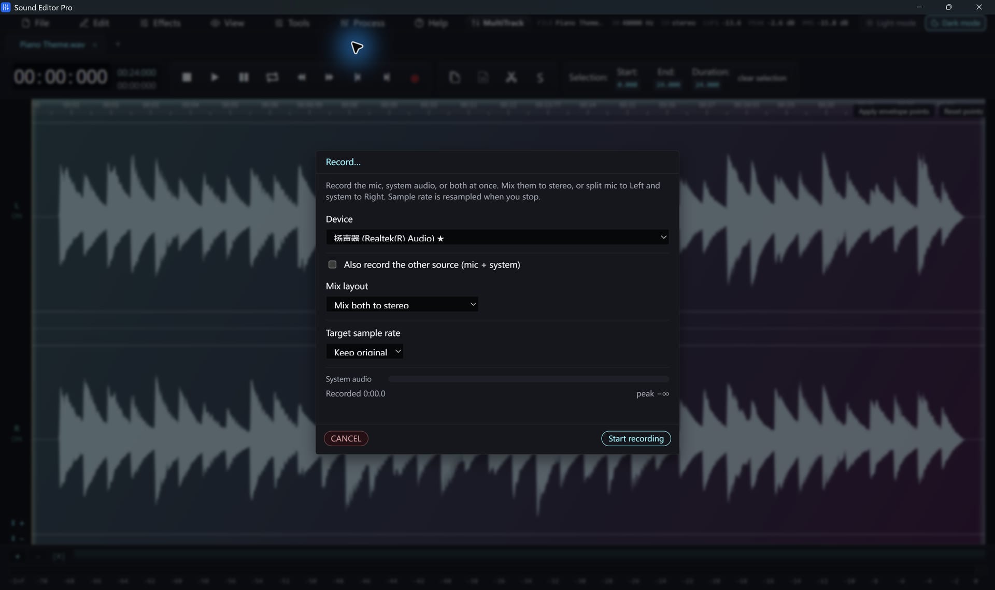
Task: Click the System audio level meter
Action: tap(529, 379)
